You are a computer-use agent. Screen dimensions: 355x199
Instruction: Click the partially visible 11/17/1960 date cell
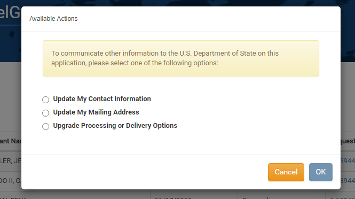173,197
